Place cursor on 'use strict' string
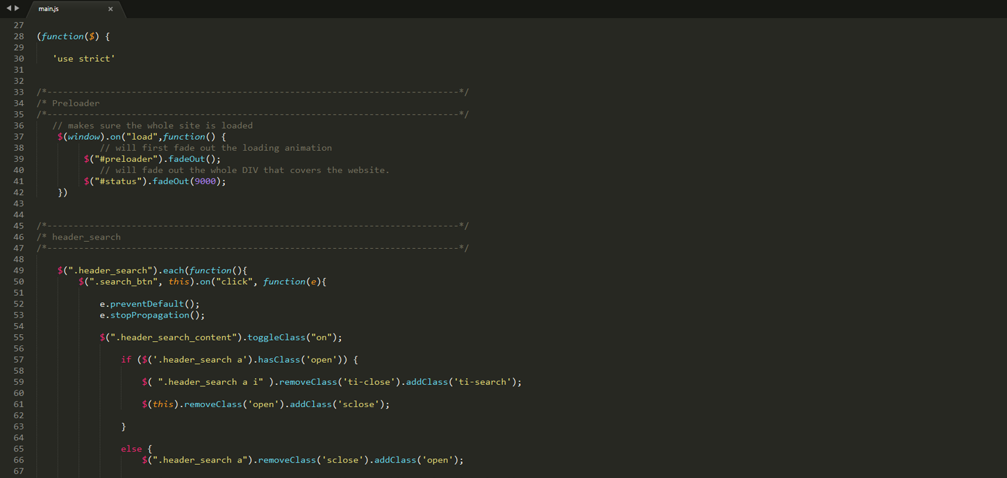1007x478 pixels. (x=84, y=58)
